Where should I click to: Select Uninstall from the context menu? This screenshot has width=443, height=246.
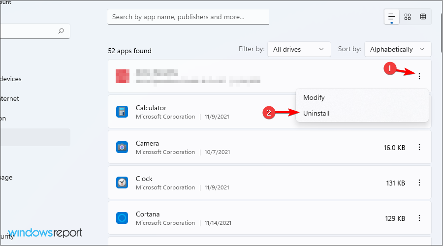coord(316,113)
